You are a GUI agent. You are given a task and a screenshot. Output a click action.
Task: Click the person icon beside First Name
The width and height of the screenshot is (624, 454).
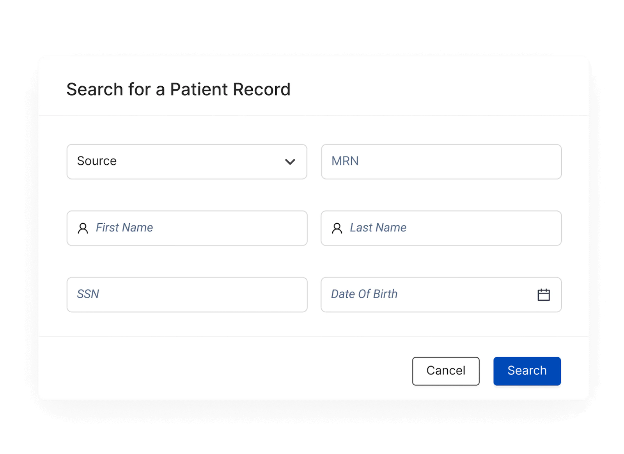point(83,228)
